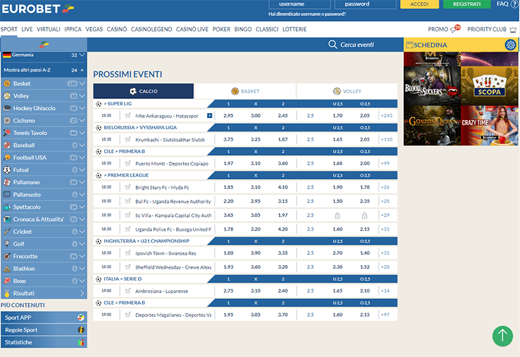Open the Blood Suckers game thumbnail
This screenshot has width=520, height=357.
click(x=432, y=86)
